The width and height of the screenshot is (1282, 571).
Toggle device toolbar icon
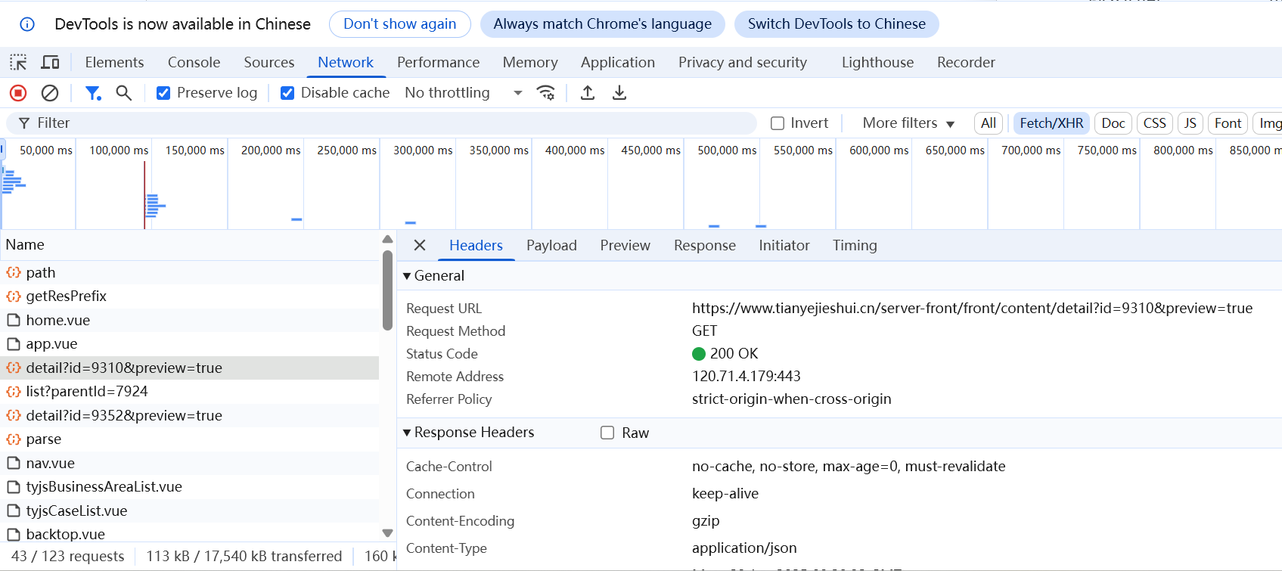pyautogui.click(x=51, y=63)
